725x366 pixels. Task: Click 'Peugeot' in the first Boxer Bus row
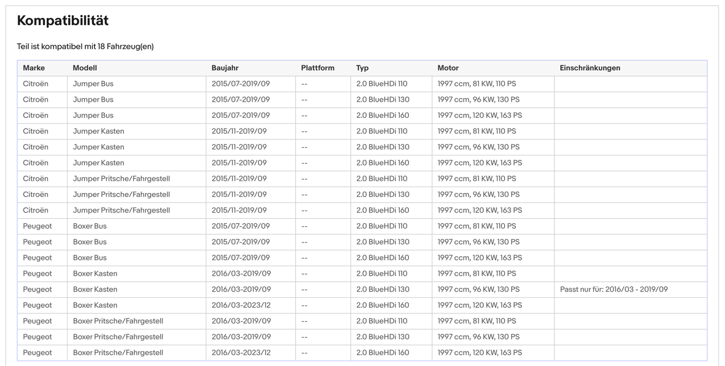(x=37, y=226)
